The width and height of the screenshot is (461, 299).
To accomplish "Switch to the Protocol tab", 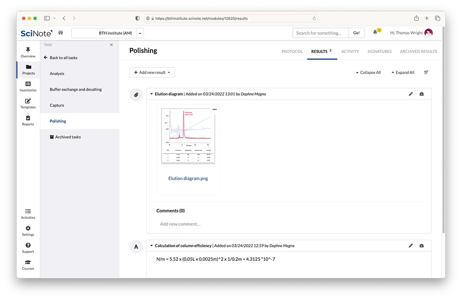I will pyautogui.click(x=292, y=52).
